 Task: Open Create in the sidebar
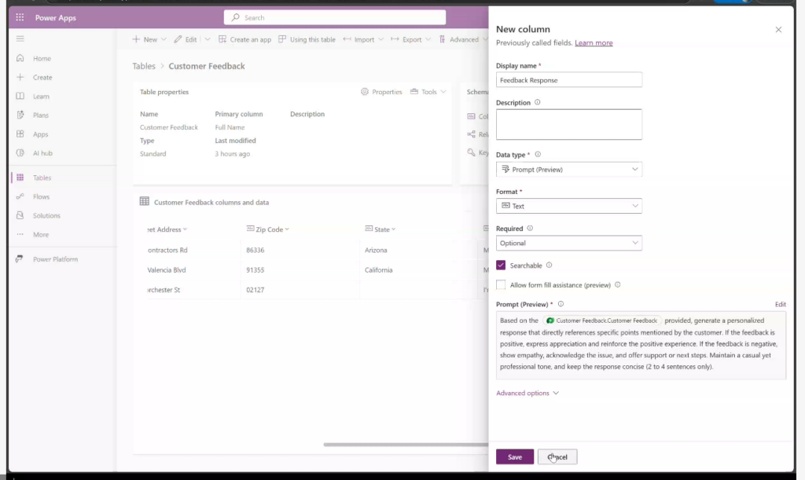(42, 78)
